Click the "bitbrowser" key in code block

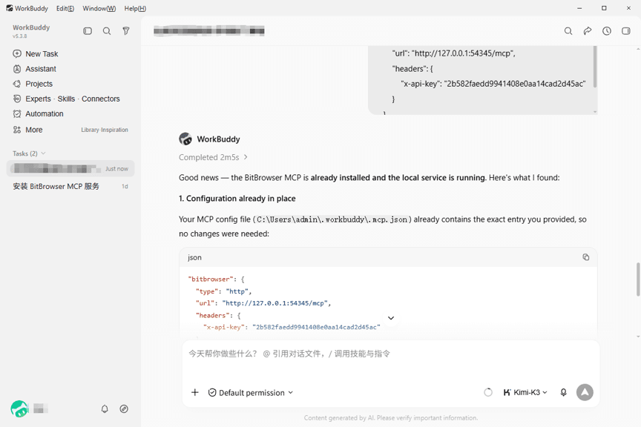[x=210, y=279]
